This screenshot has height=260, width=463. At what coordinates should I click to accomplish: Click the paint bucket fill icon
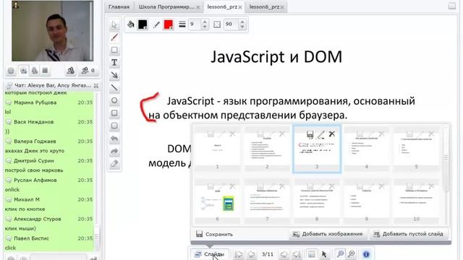(x=130, y=24)
